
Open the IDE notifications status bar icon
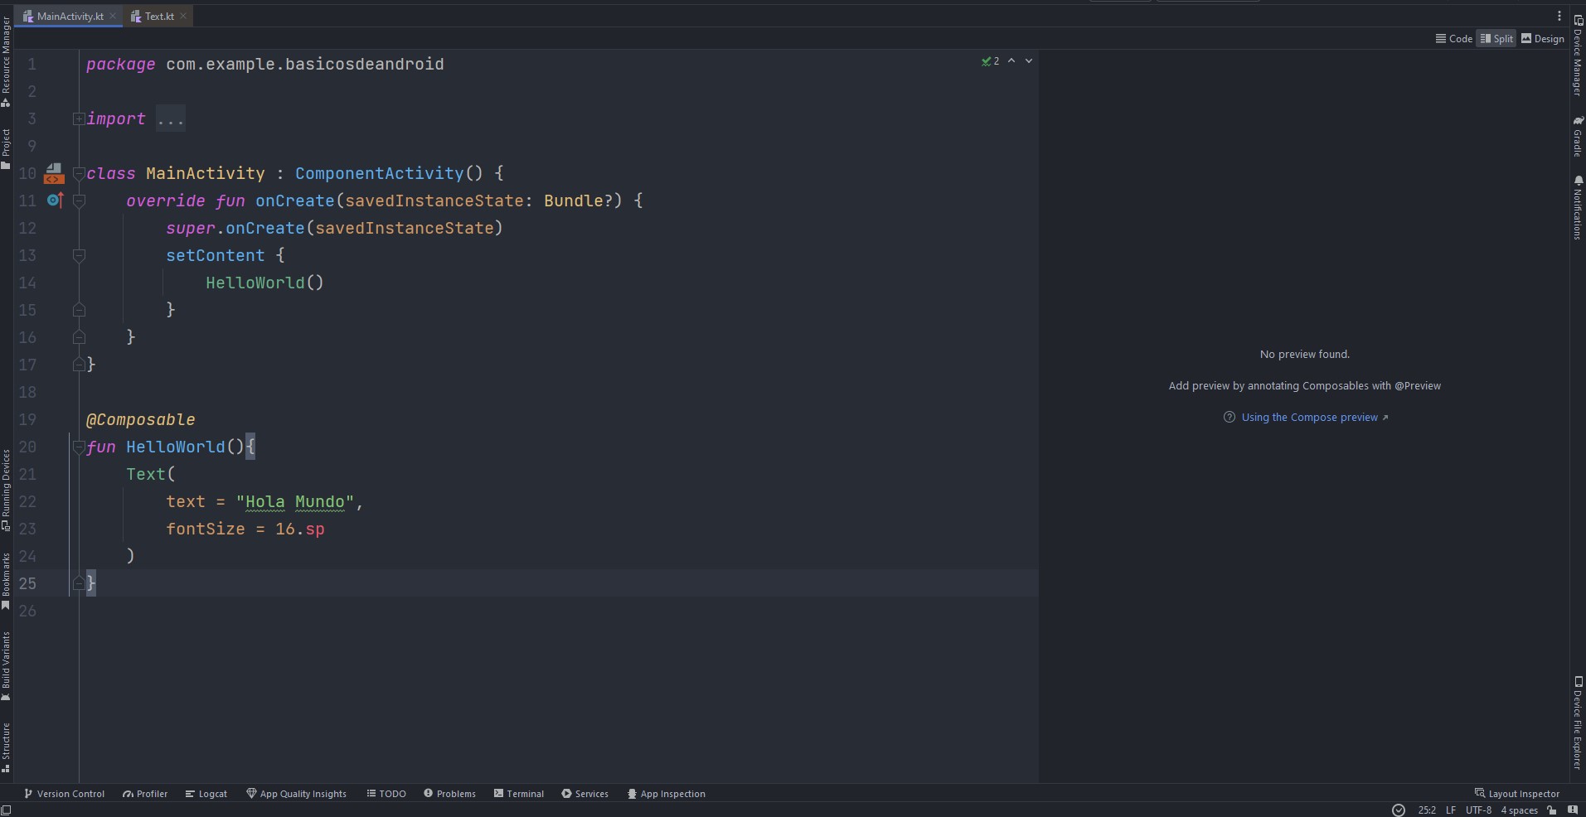(1572, 810)
